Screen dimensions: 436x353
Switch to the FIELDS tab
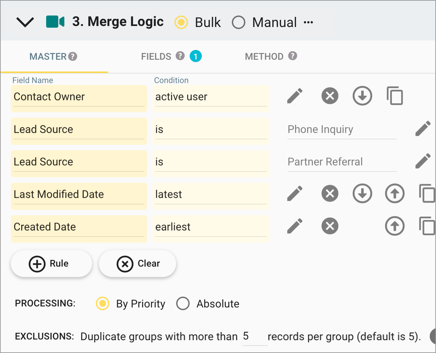pyautogui.click(x=156, y=56)
